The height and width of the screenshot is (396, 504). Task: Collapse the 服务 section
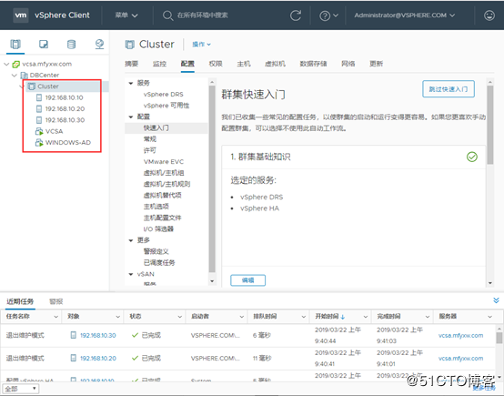(x=131, y=84)
